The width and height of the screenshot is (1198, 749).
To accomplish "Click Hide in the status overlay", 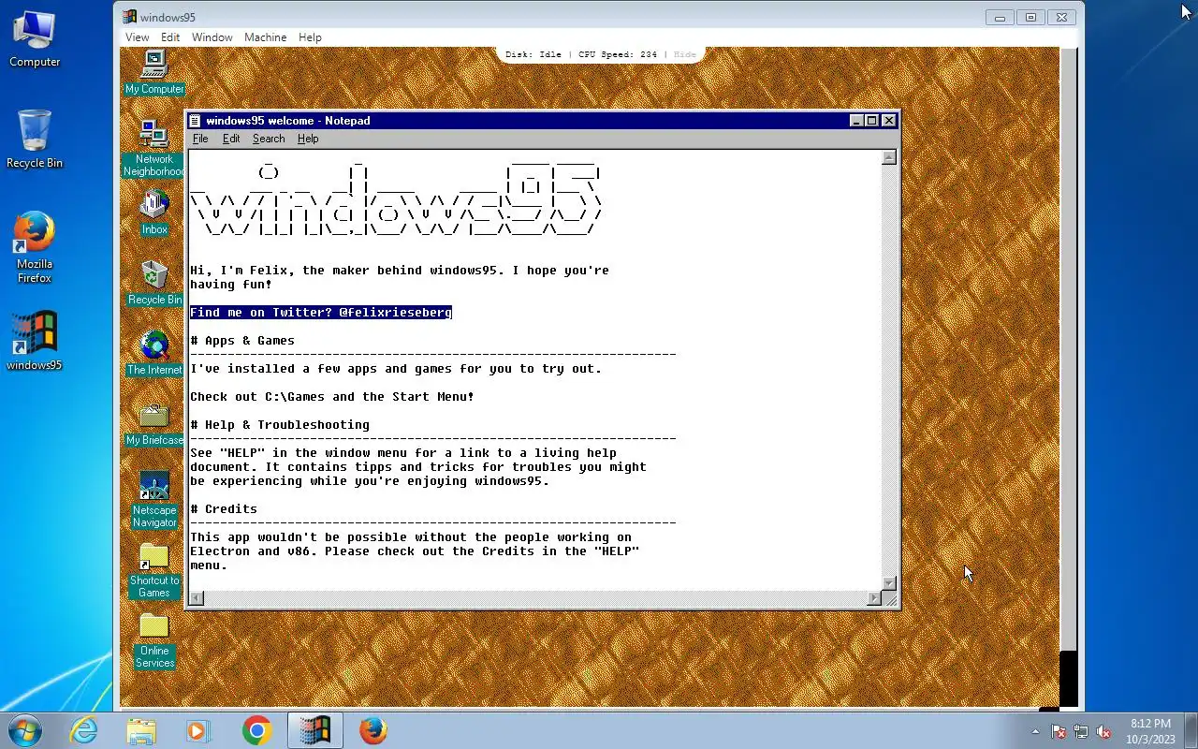I will pyautogui.click(x=685, y=54).
